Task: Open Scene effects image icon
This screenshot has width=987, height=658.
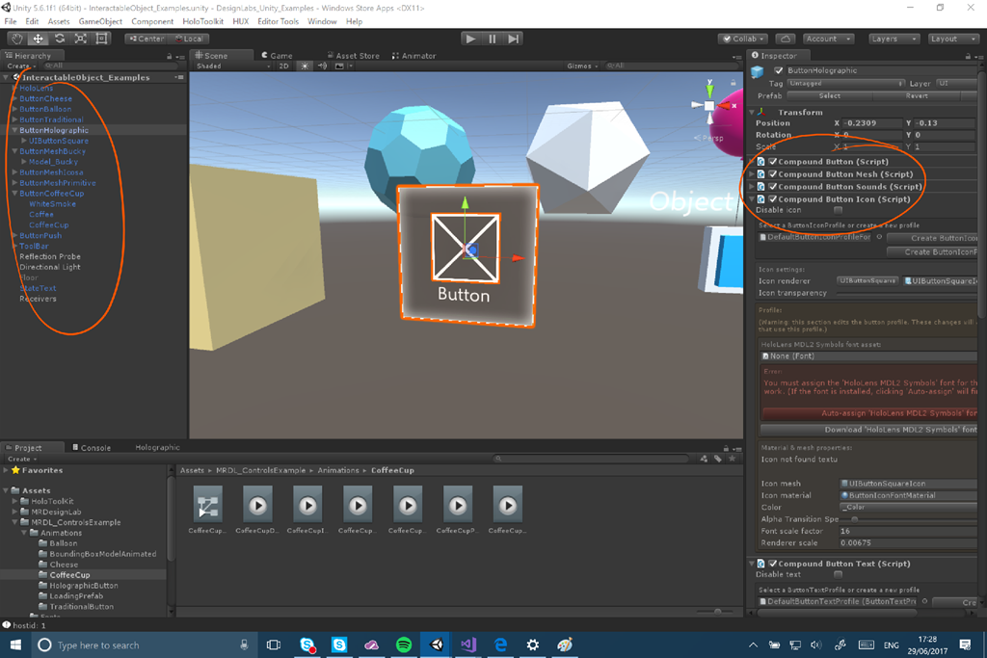Action: coord(339,66)
